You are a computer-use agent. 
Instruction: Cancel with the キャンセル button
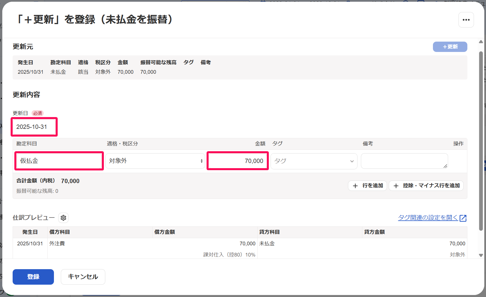point(83,277)
